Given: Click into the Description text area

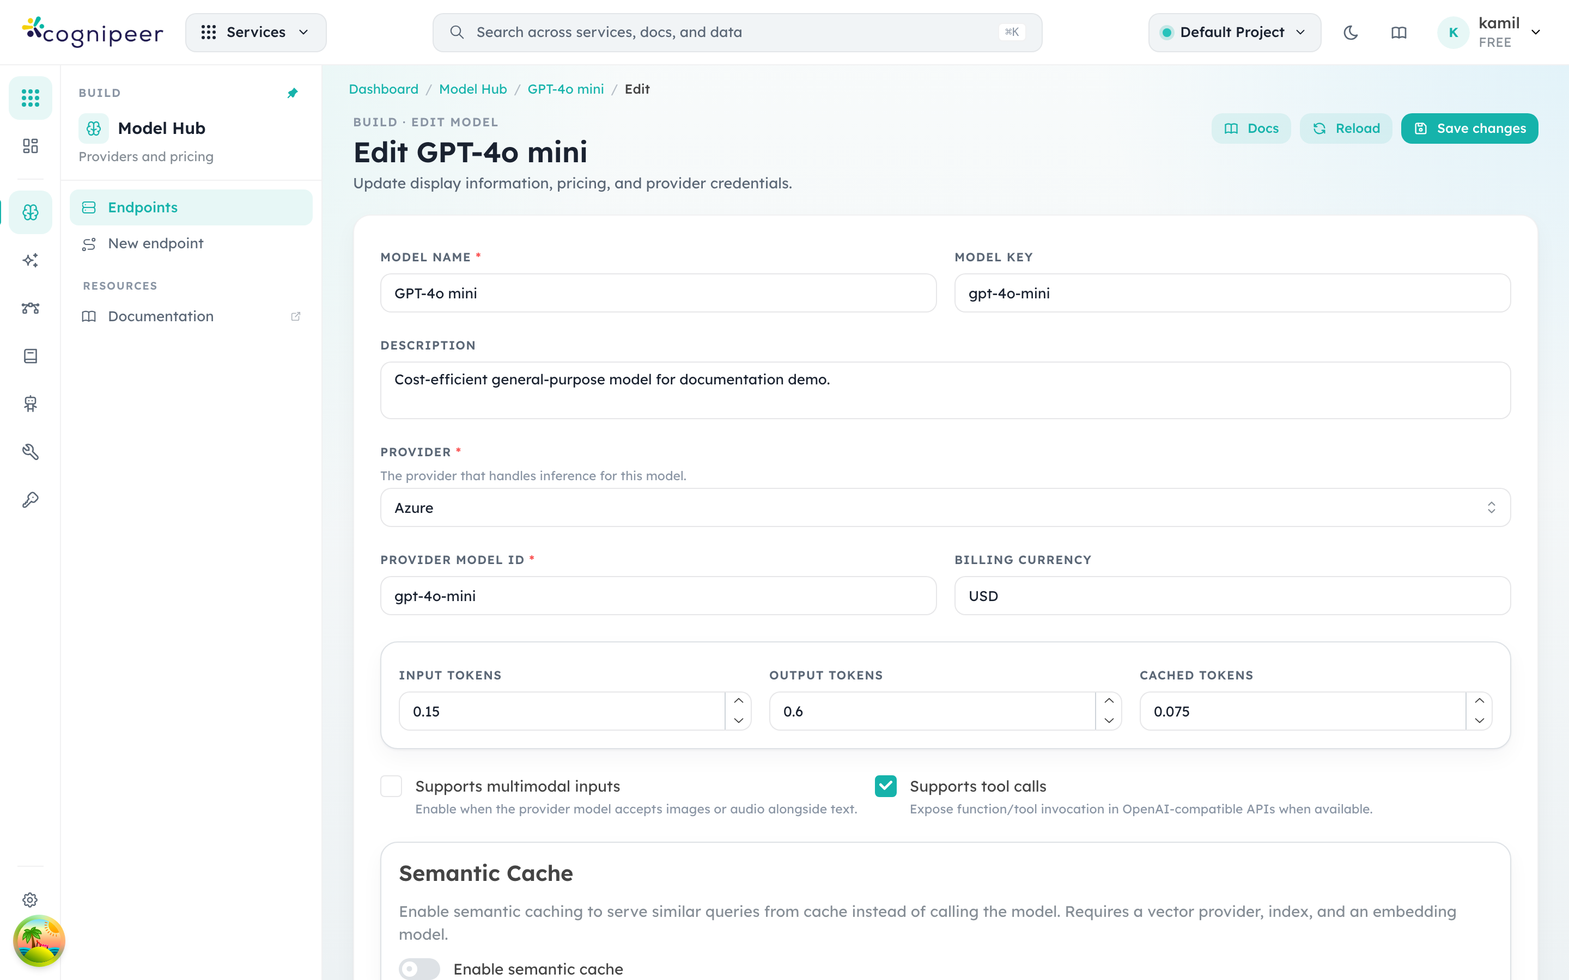Looking at the screenshot, I should (945, 390).
